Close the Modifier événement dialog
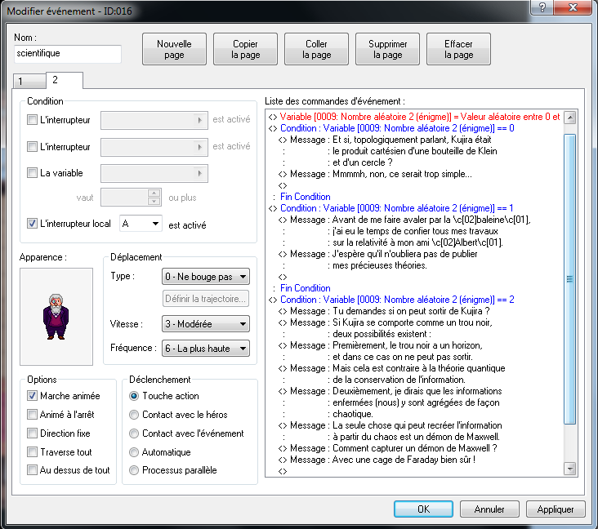The height and width of the screenshot is (529, 598). click(x=573, y=7)
